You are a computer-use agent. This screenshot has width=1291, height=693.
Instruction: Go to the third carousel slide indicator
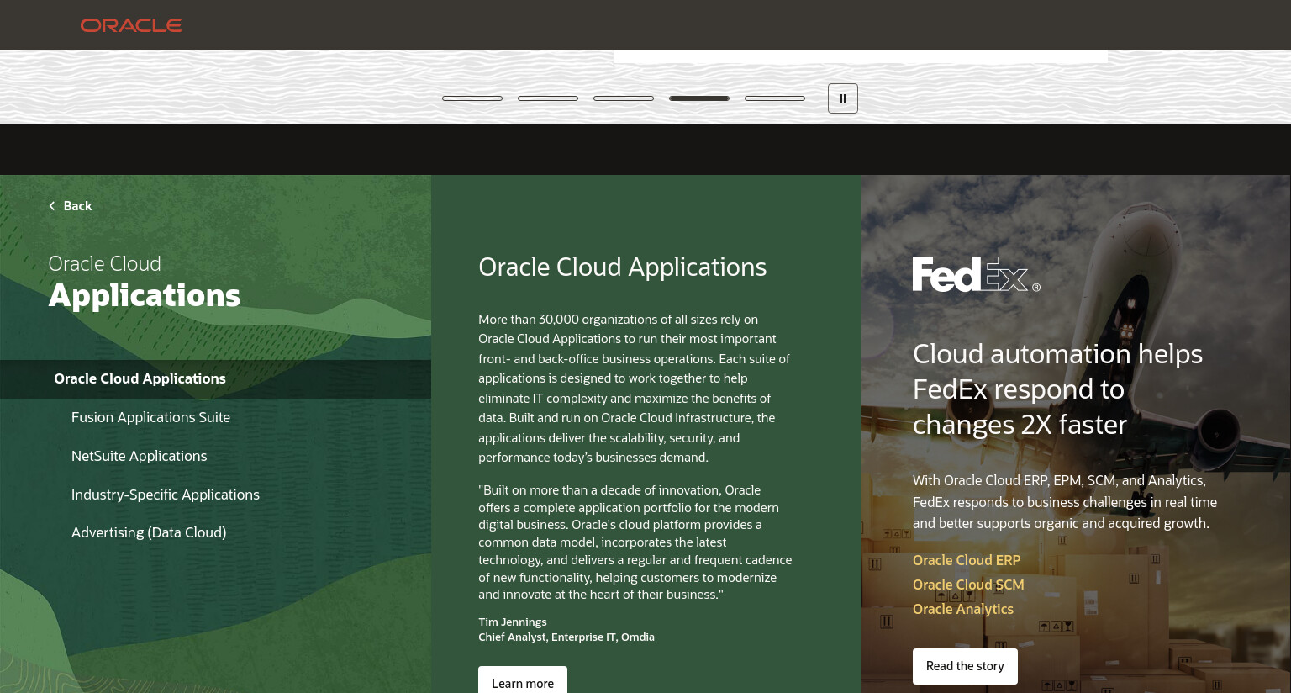(x=624, y=98)
